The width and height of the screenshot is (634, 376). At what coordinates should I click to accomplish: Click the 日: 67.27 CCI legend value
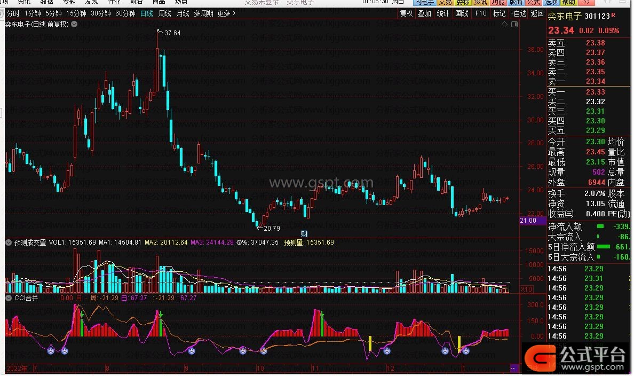coord(134,298)
